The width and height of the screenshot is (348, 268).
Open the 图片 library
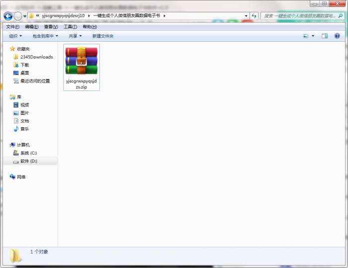25,113
